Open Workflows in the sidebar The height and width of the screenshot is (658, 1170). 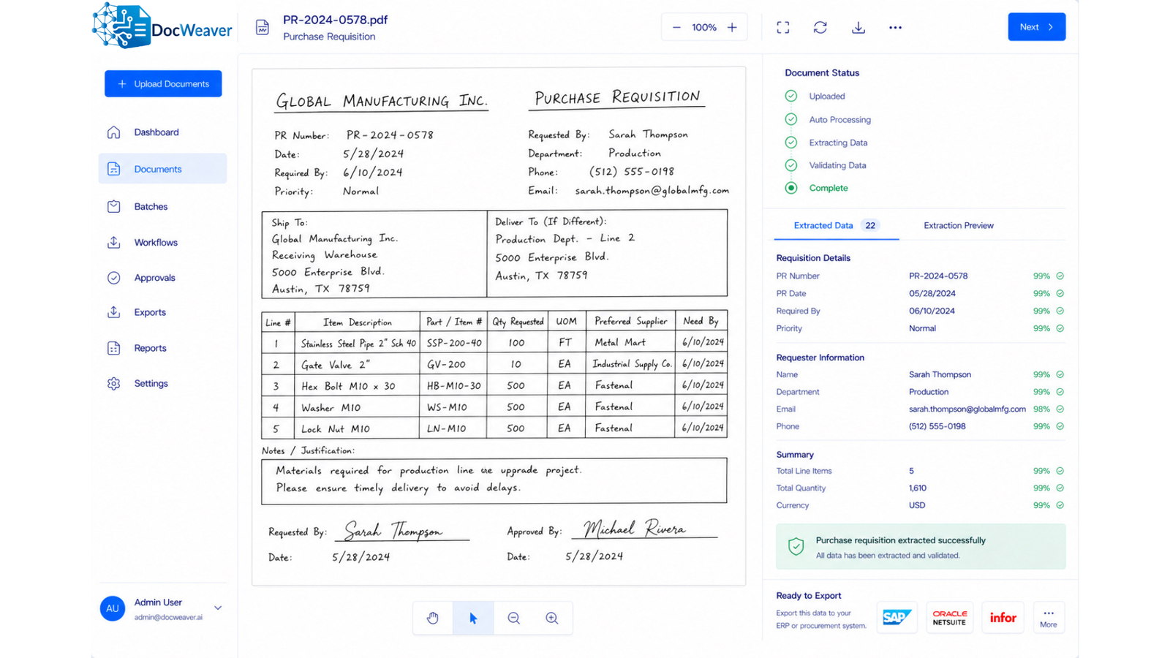pyautogui.click(x=162, y=242)
